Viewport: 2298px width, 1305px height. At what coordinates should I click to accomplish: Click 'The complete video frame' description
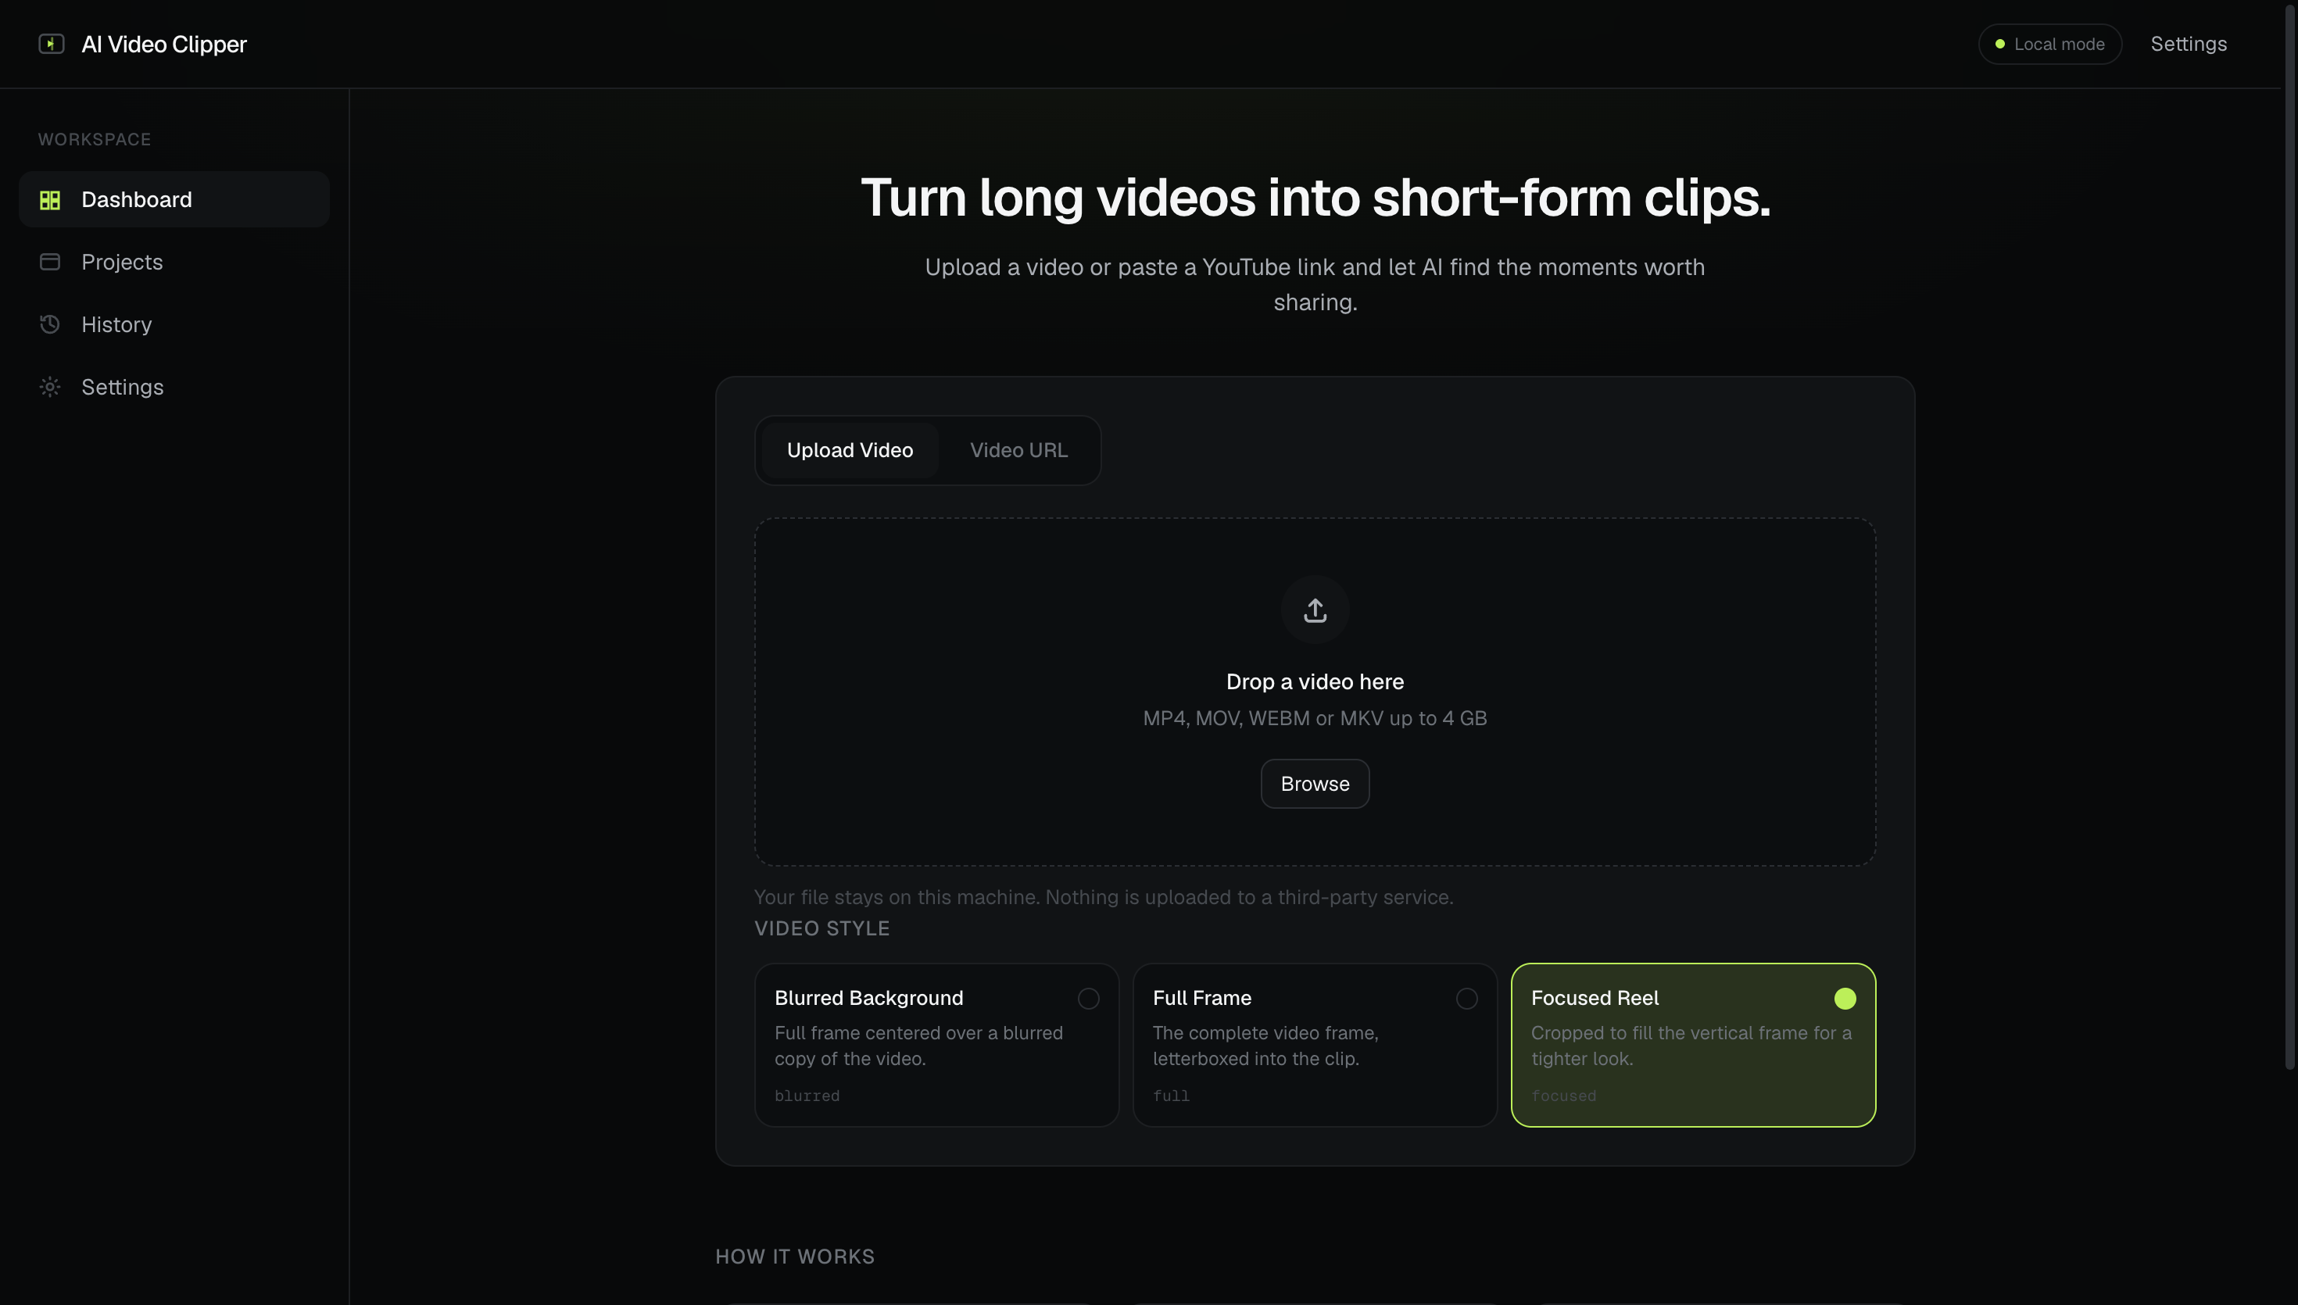pyautogui.click(x=1265, y=1045)
